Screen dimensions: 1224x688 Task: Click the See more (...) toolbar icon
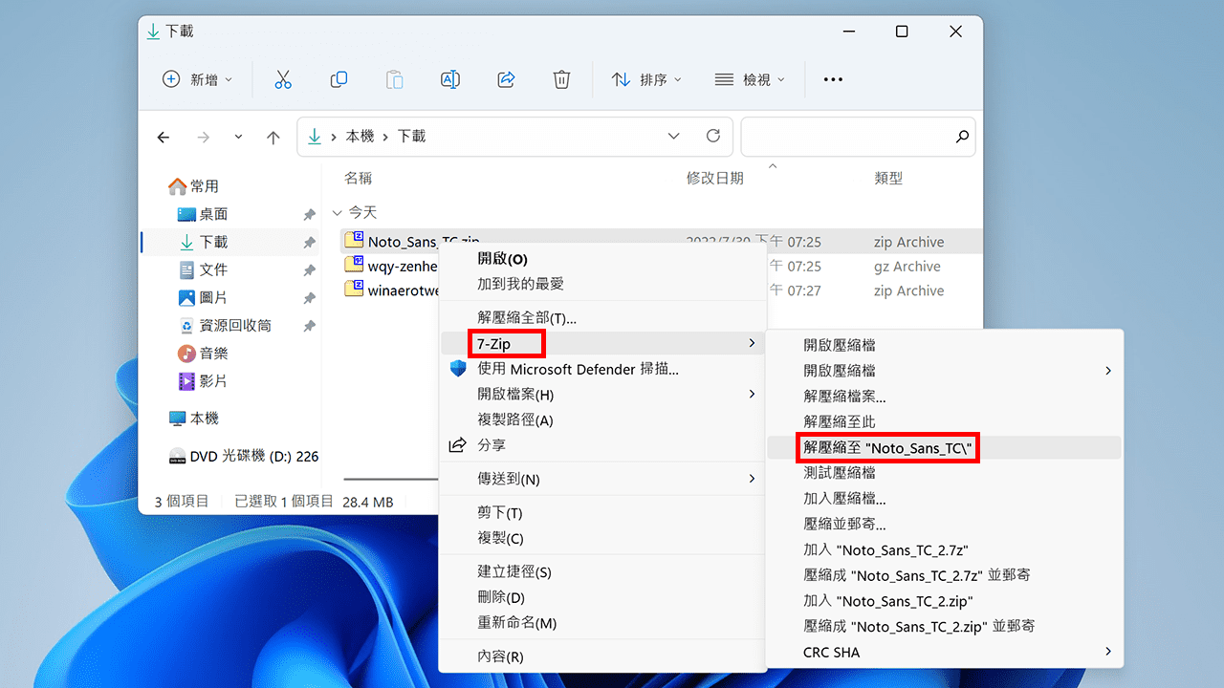pos(832,79)
